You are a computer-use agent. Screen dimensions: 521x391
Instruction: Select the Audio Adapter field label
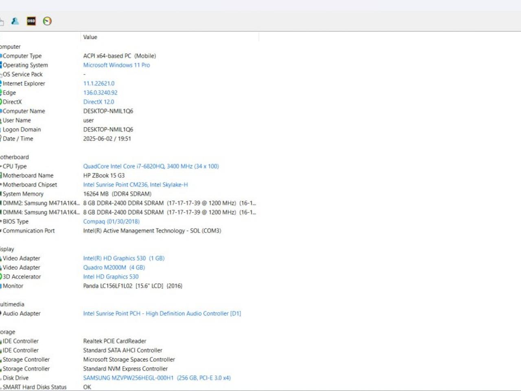pyautogui.click(x=22, y=314)
